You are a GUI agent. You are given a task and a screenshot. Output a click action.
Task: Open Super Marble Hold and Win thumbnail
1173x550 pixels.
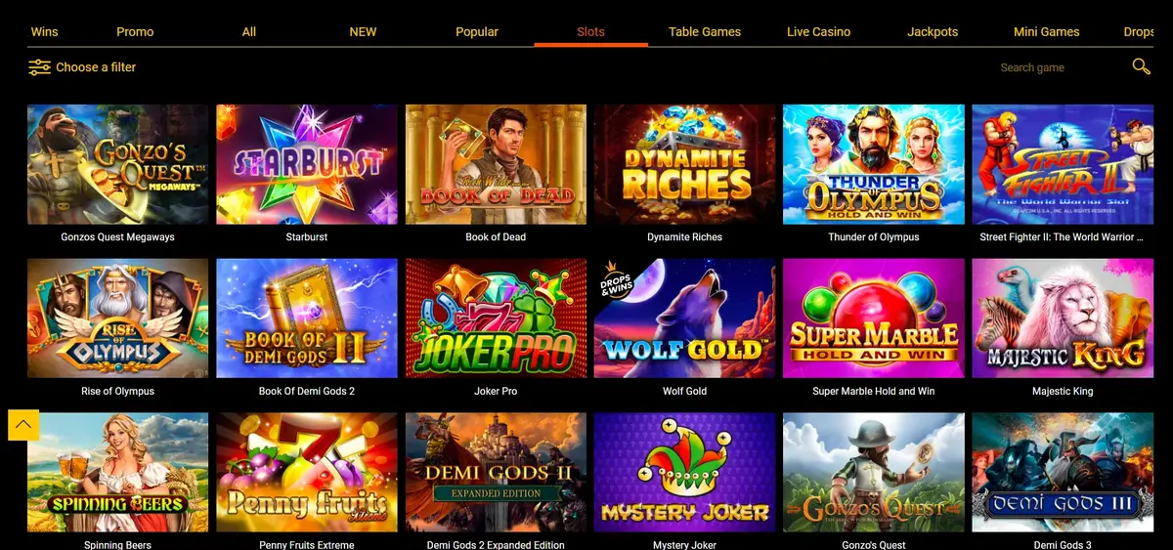click(x=874, y=318)
